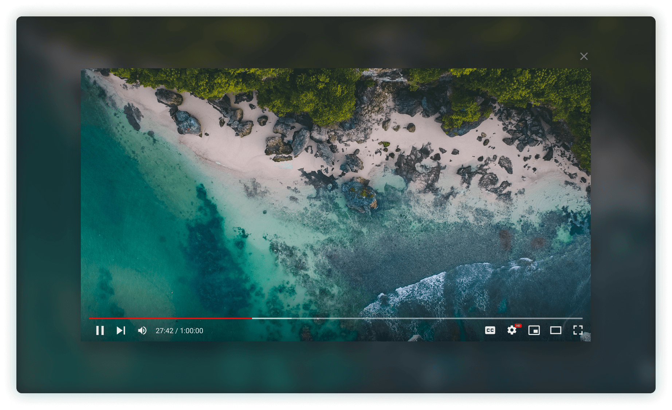Expand the video settings menu
The image size is (672, 410).
(512, 330)
